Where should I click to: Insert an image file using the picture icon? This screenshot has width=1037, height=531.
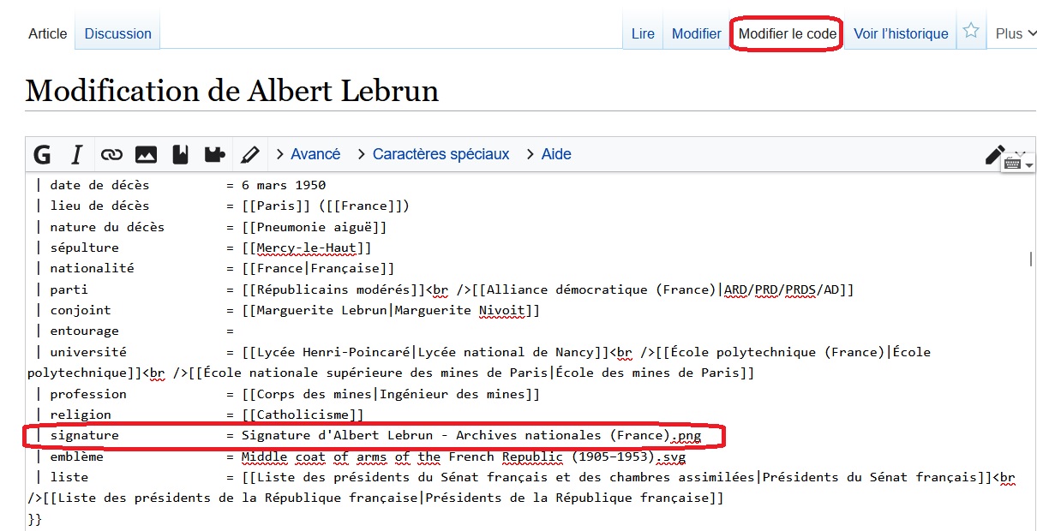point(146,154)
